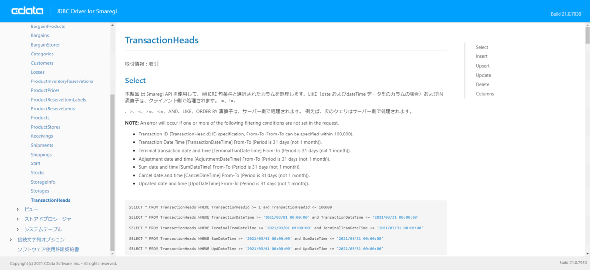The image size is (590, 270).
Task: Click the Cancel date and time bullet
Action: (224, 175)
